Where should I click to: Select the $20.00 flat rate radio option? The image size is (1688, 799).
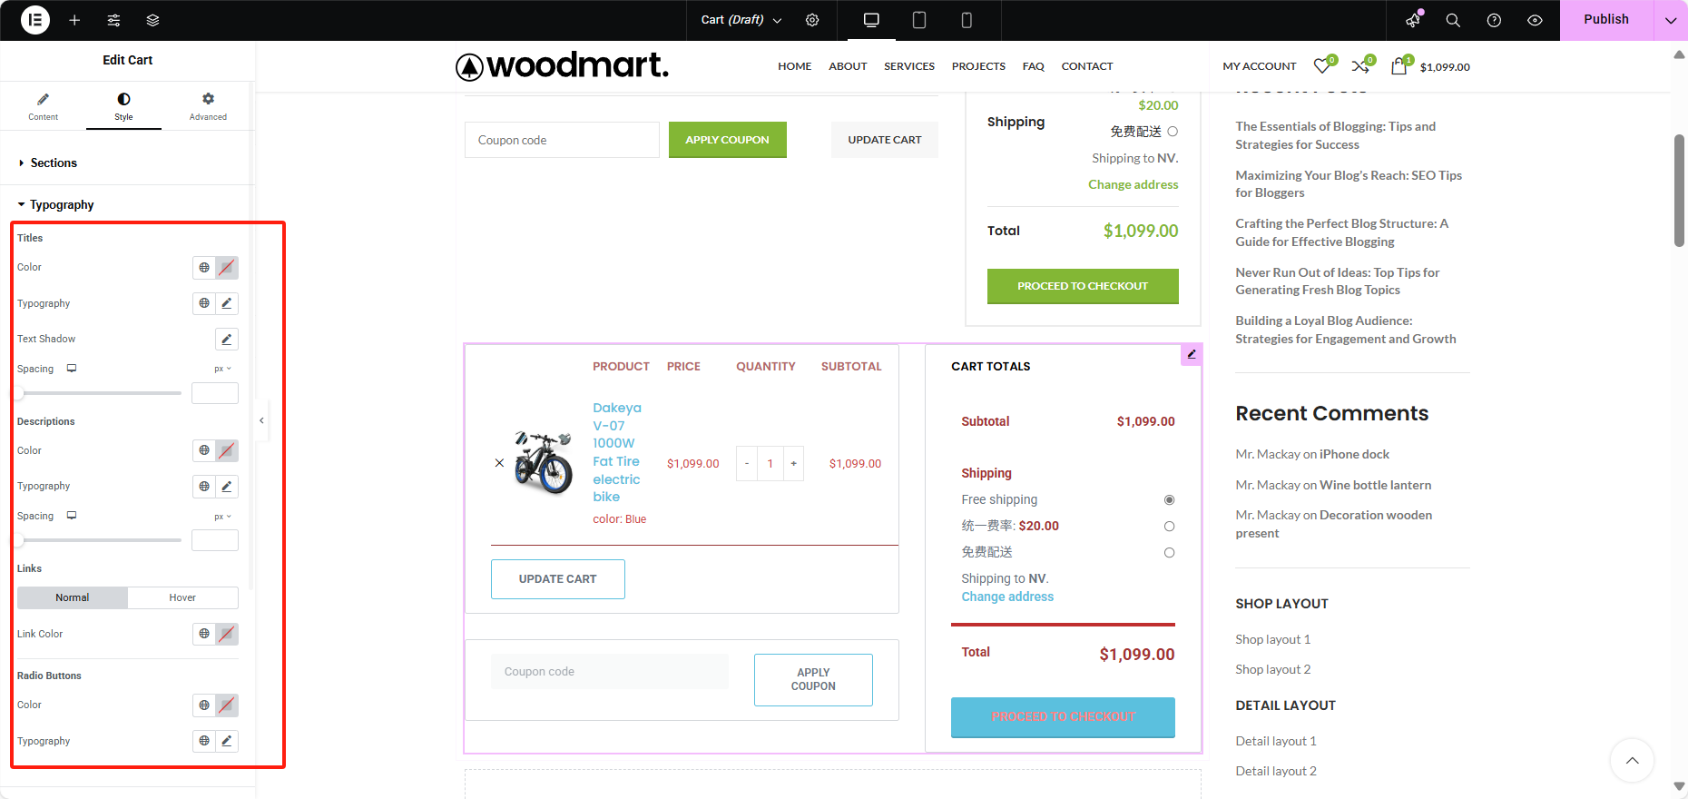coord(1169,527)
